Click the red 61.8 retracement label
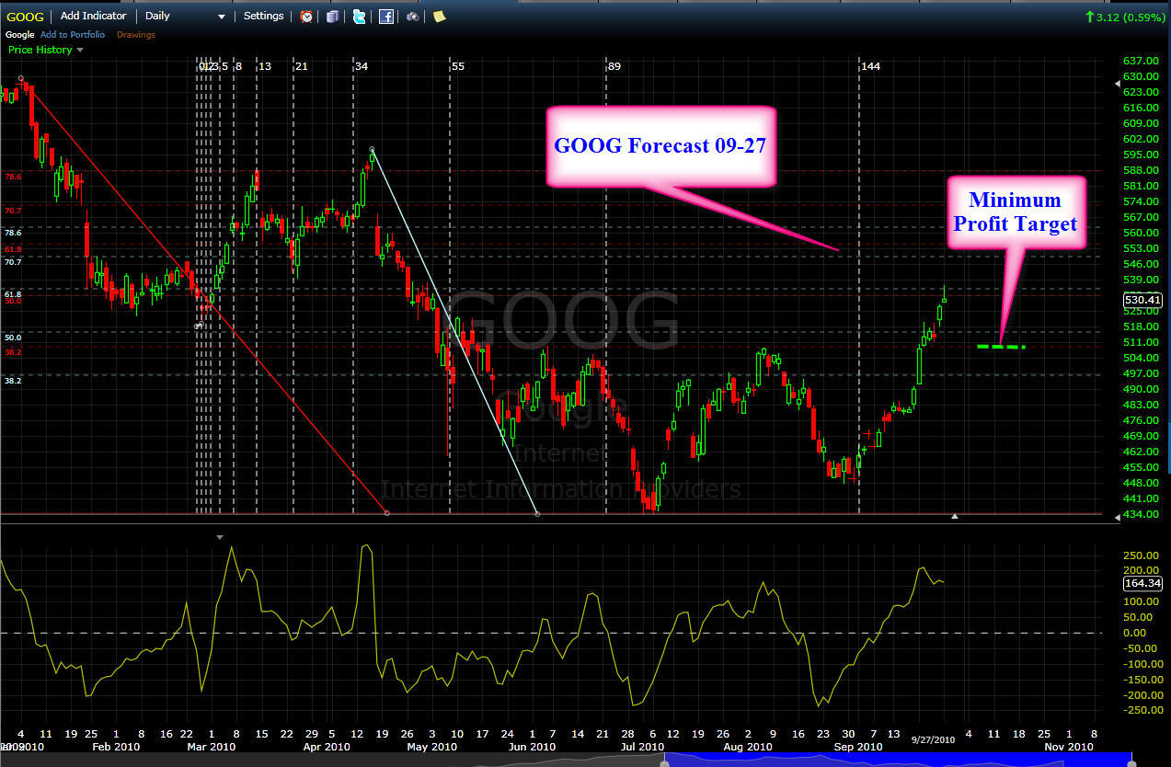Image resolution: width=1171 pixels, height=767 pixels. 13,249
